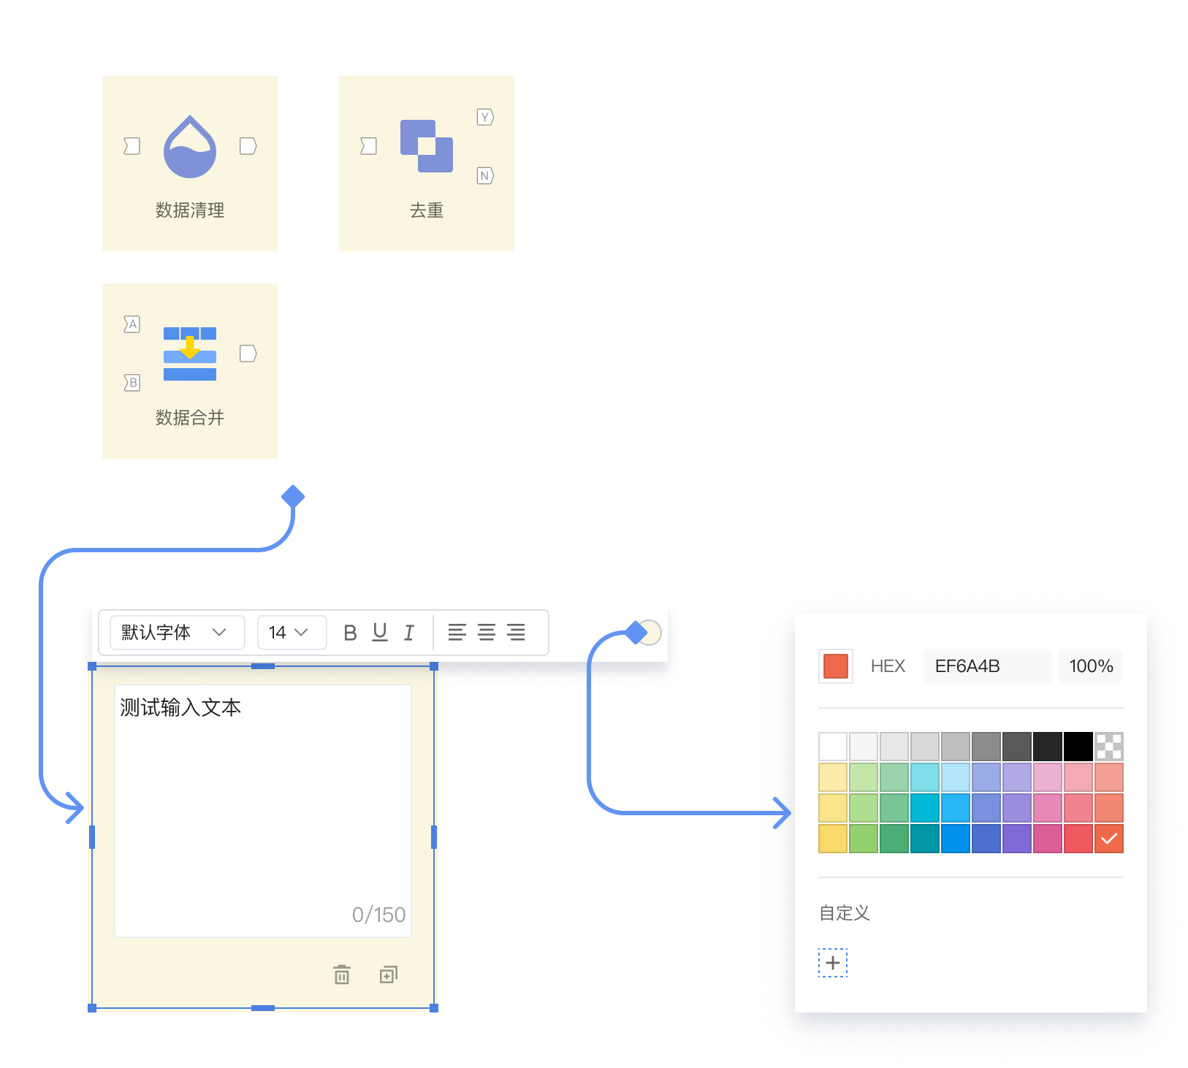Add a custom color with plus button

pyautogui.click(x=833, y=963)
